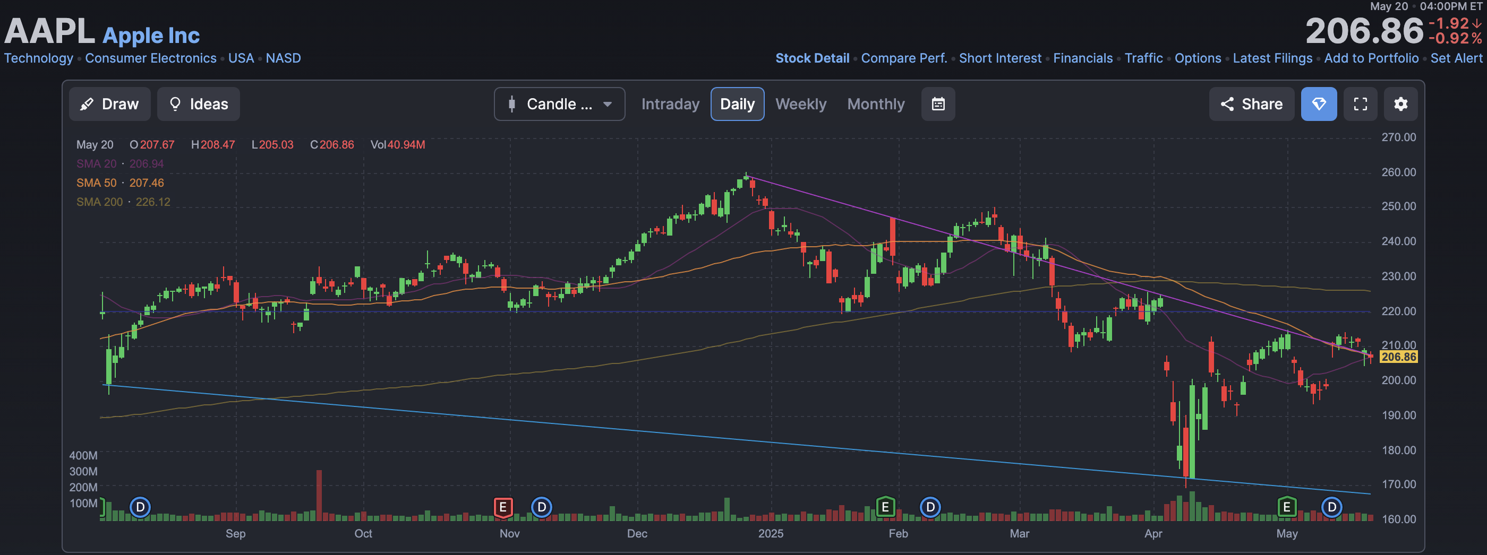
Task: Click the Vol 40.94M value
Action: (398, 145)
